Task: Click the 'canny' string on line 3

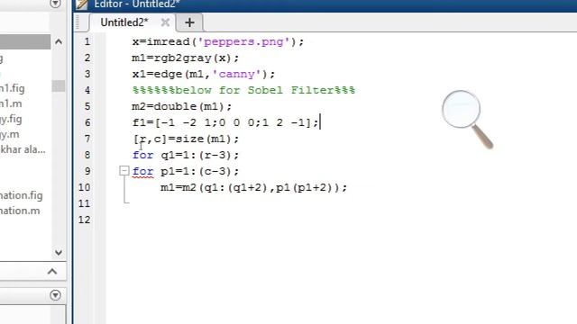Action: tap(236, 74)
